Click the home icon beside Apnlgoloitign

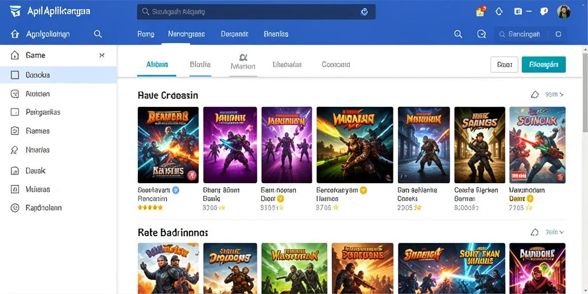pyautogui.click(x=14, y=34)
